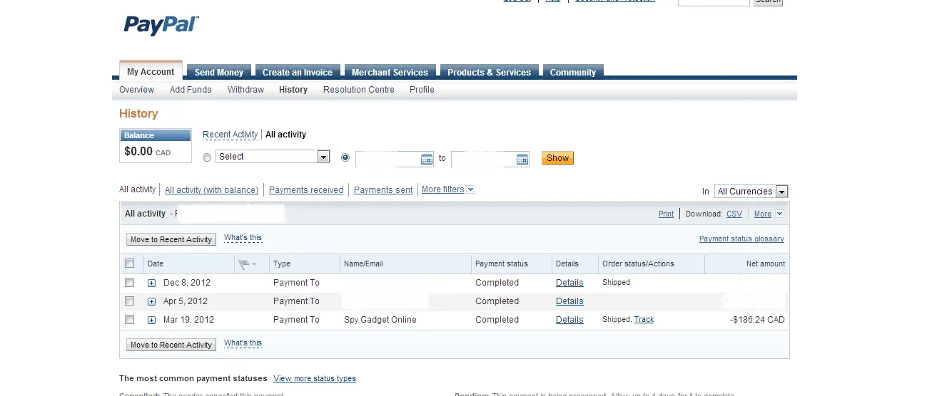The width and height of the screenshot is (927, 396).
Task: Open the More download options arrow icon
Action: 779,214
